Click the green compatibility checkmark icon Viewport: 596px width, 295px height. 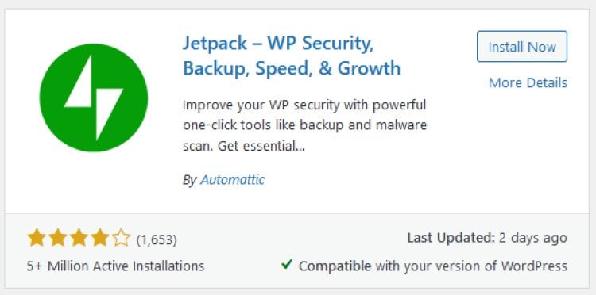tap(286, 264)
